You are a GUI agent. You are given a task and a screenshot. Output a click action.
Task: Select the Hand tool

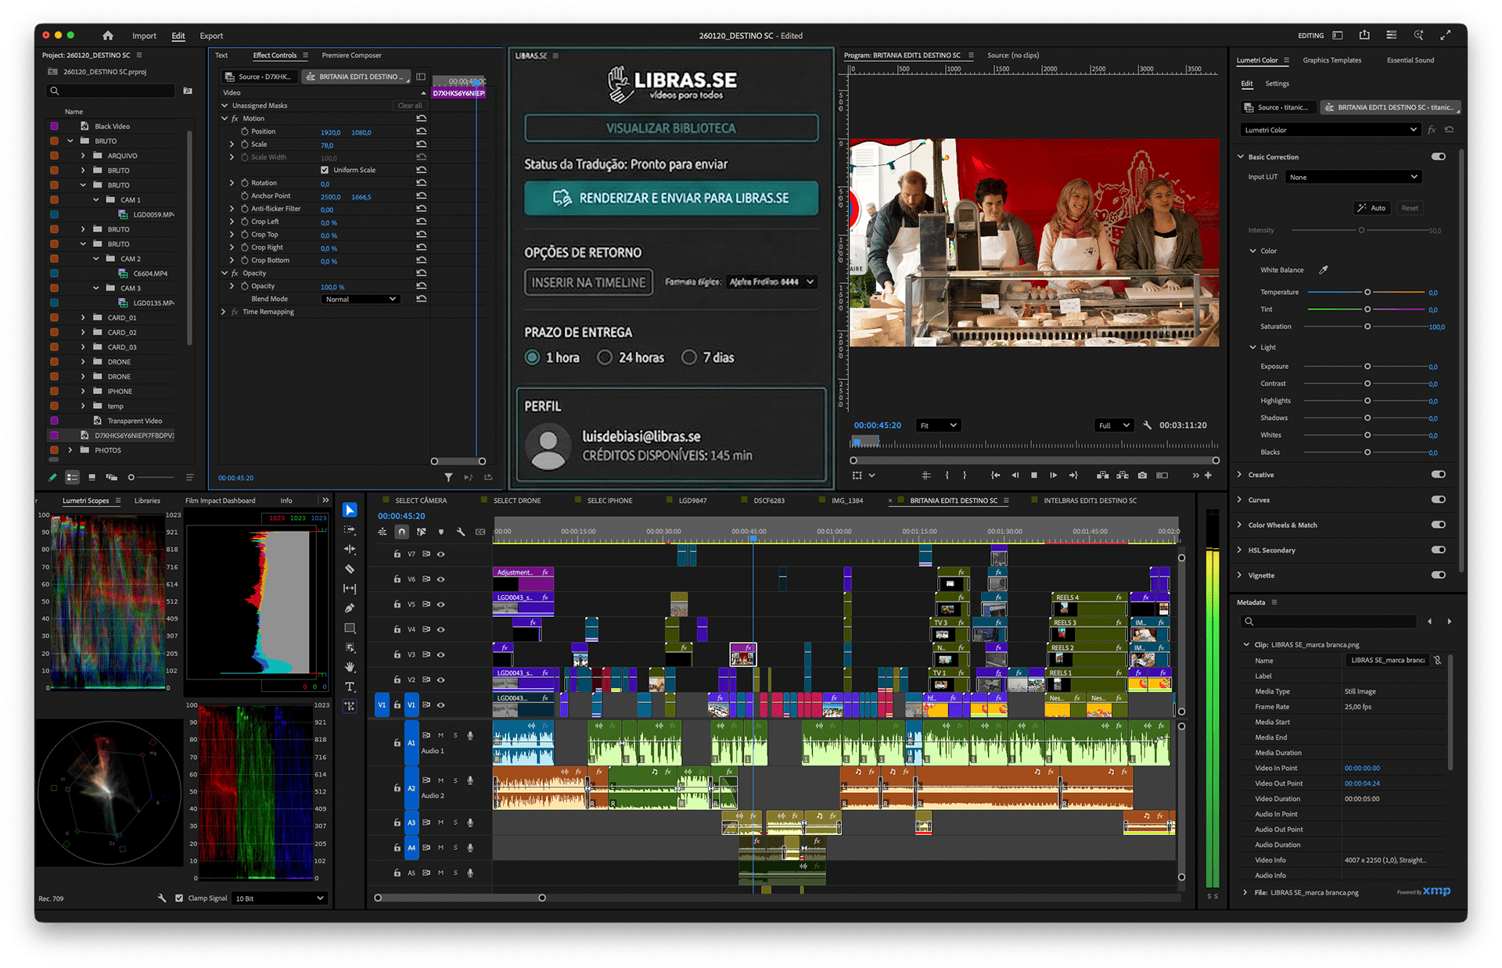[350, 665]
